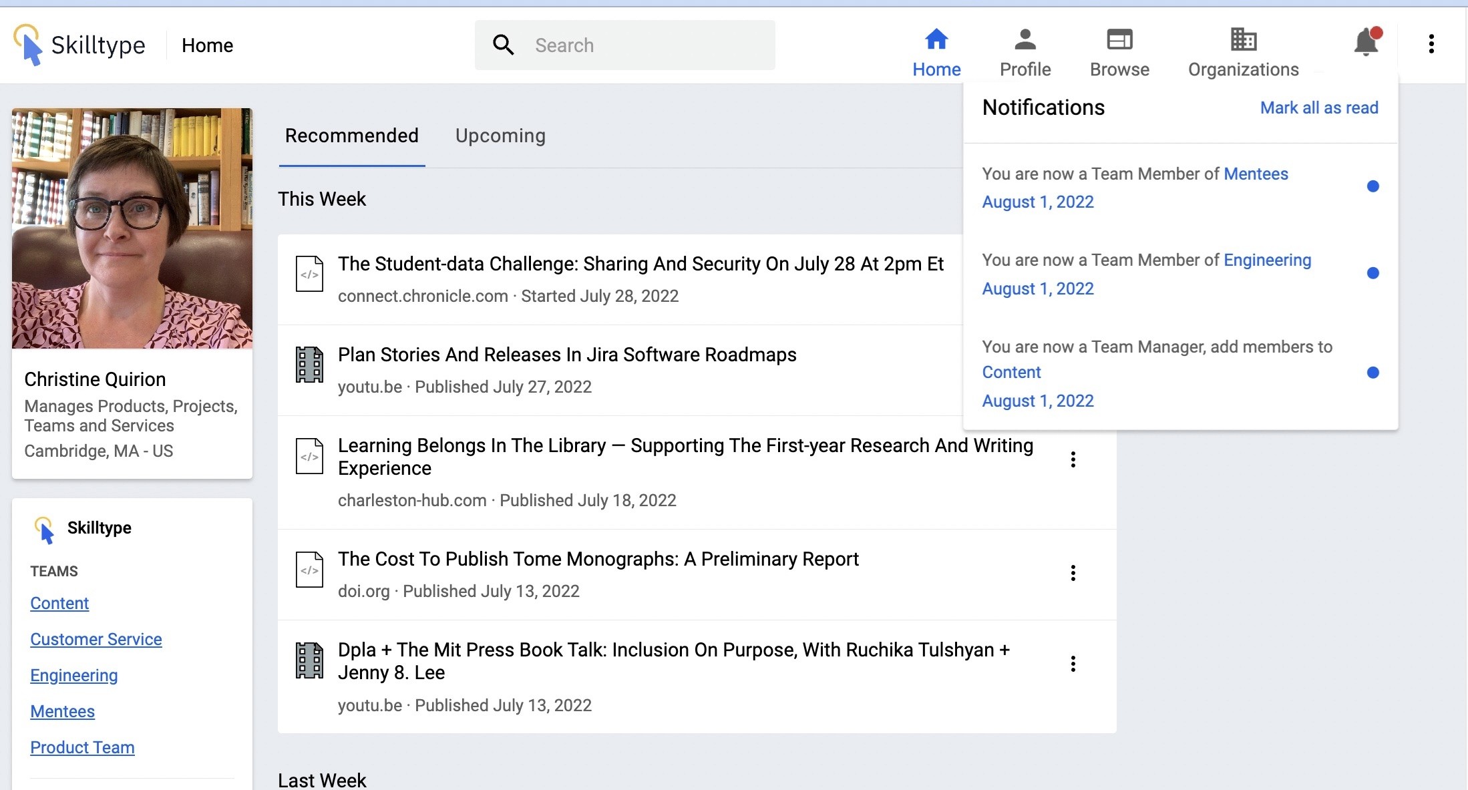Image resolution: width=1468 pixels, height=790 pixels.
Task: Switch to the Upcoming tab
Action: tap(500, 136)
